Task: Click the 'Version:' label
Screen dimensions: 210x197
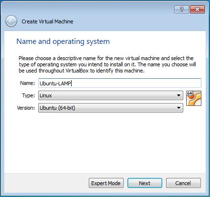Action: point(26,108)
